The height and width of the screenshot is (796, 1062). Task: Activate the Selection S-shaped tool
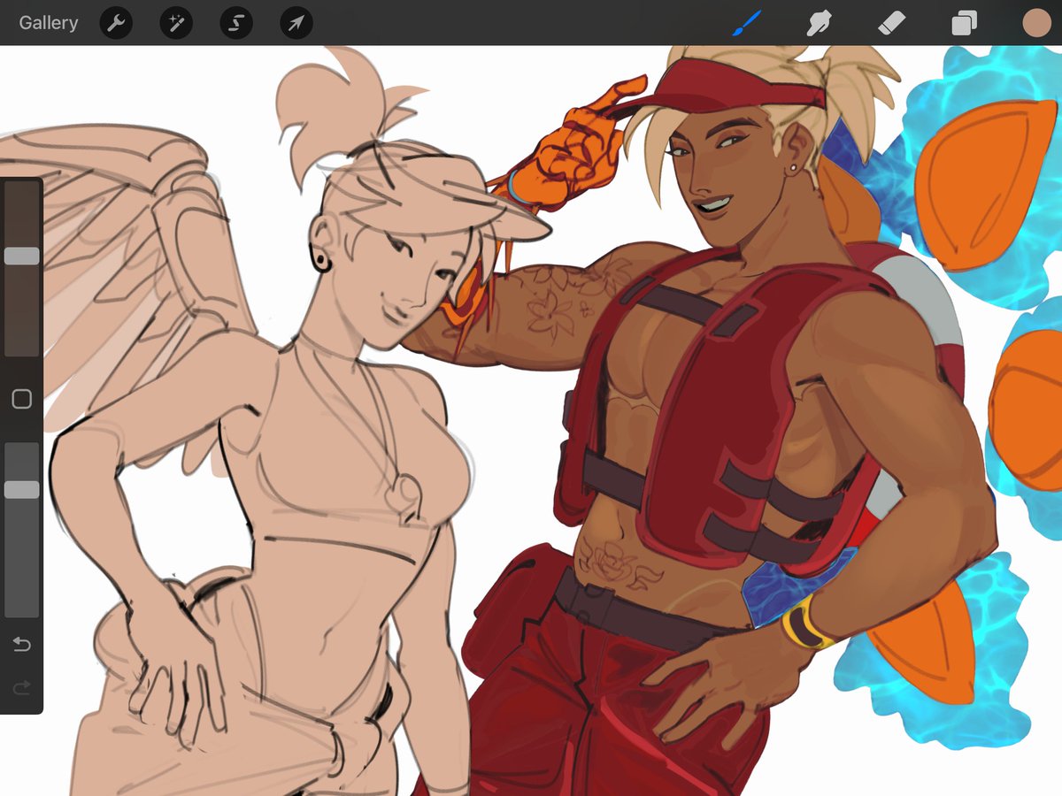(236, 23)
